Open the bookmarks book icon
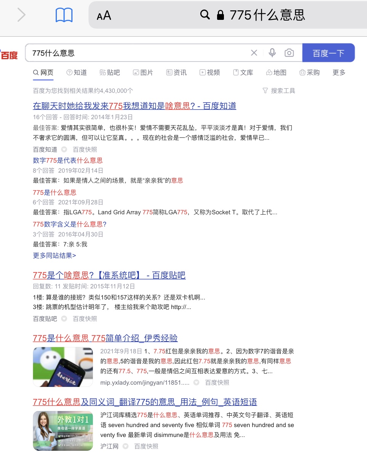367x458 pixels. pyautogui.click(x=64, y=15)
